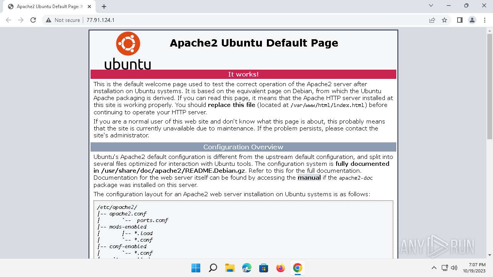Screen dimensions: 493x277
Task: Click the Apache2 Ubuntu Default Page heading
Action: (254, 43)
